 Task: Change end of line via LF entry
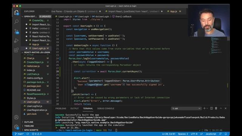pos(202,134)
